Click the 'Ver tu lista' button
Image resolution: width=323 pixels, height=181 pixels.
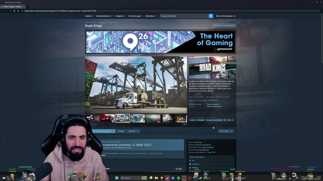coord(226,131)
